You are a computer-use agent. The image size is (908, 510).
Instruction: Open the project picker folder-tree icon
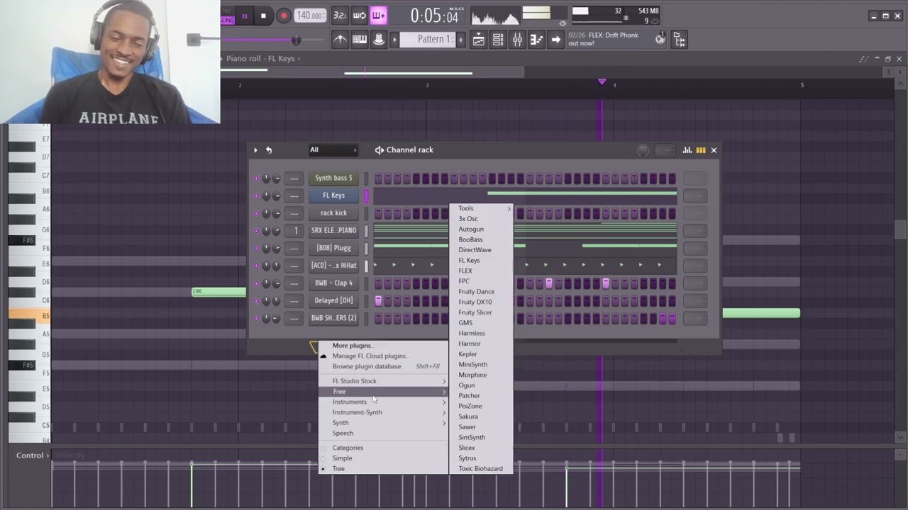(x=679, y=40)
